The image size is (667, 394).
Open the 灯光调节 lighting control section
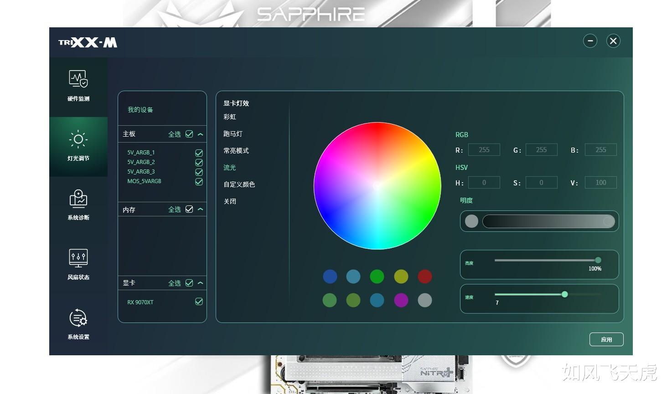coord(78,146)
